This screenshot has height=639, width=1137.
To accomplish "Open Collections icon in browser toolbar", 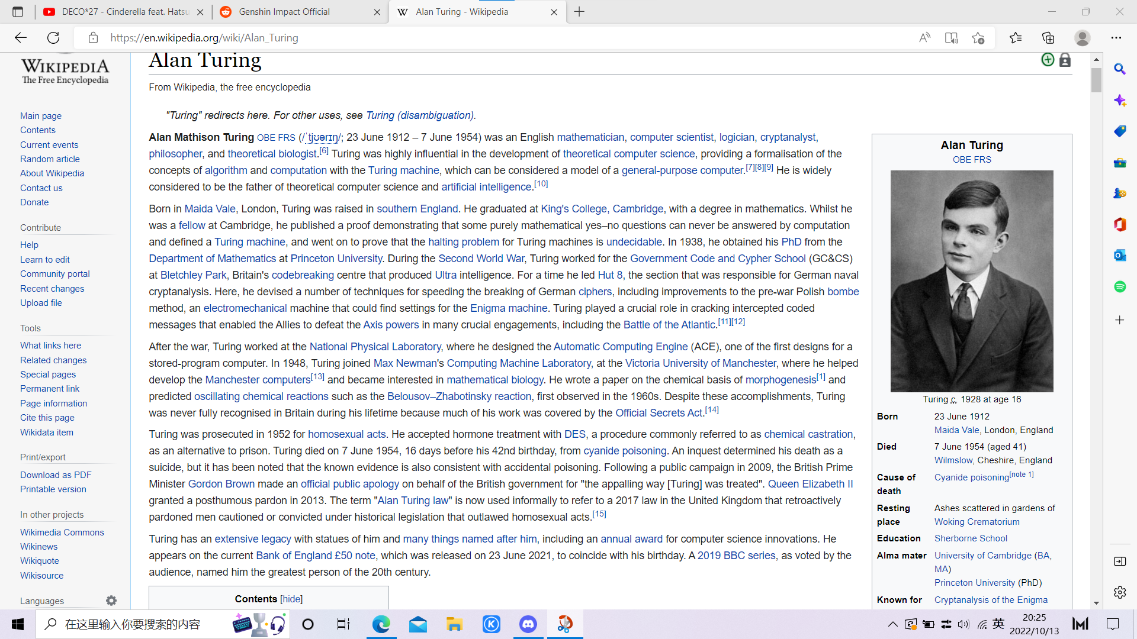I will (x=1048, y=38).
